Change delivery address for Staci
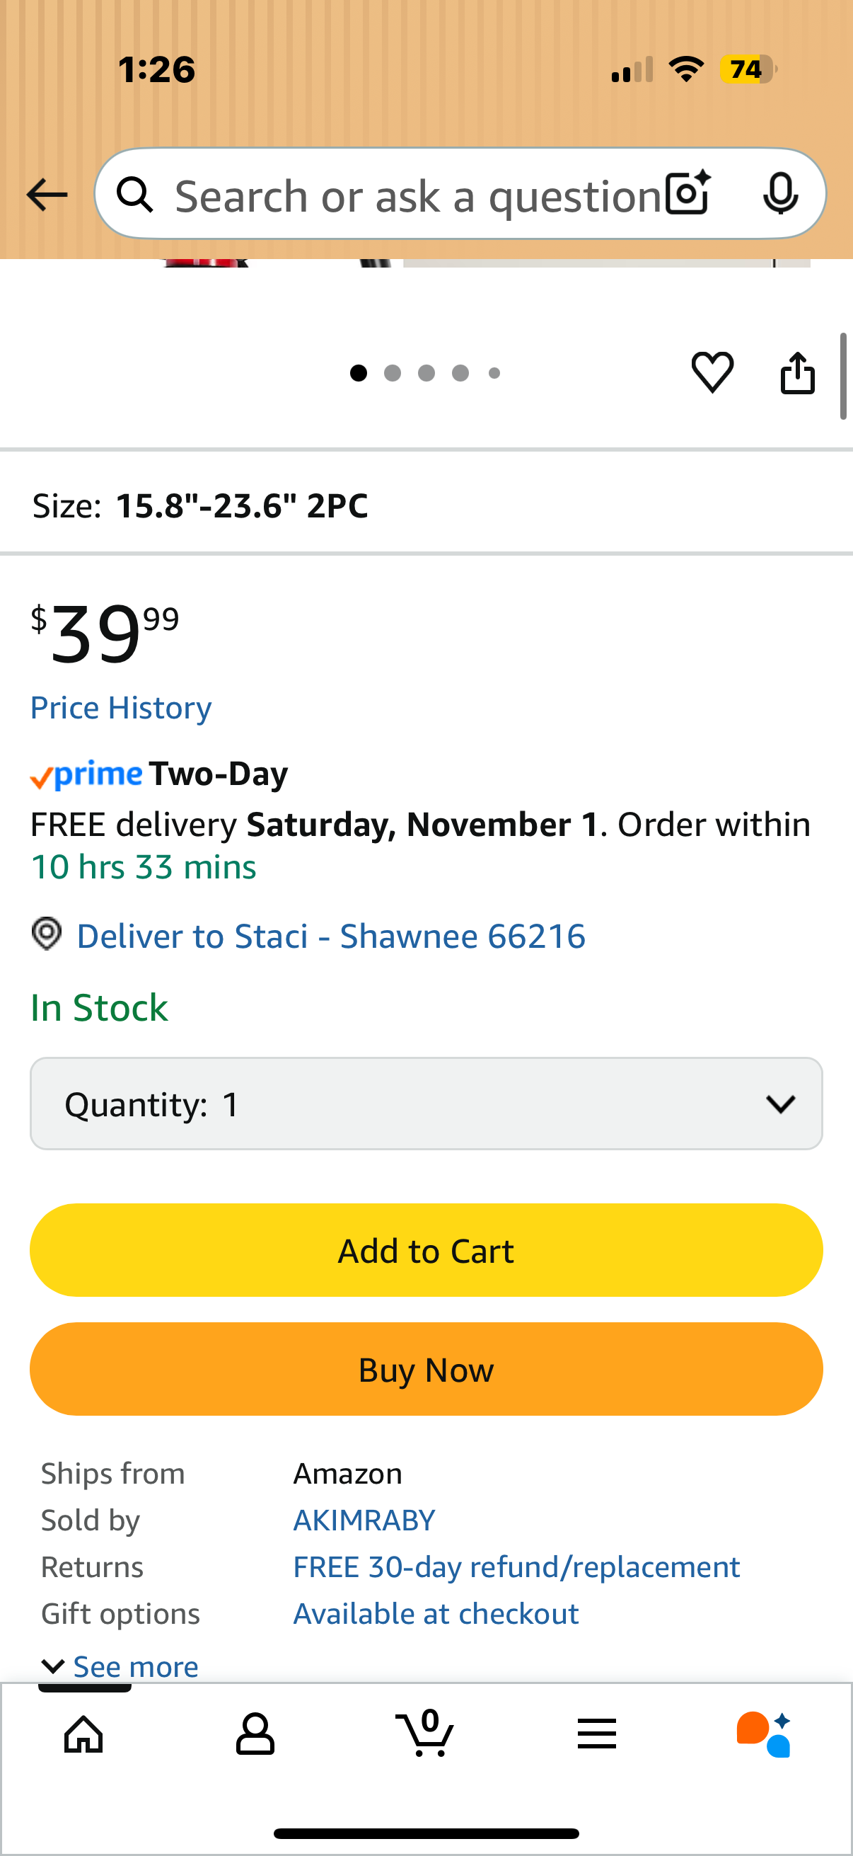This screenshot has height=1856, width=853. (331, 936)
